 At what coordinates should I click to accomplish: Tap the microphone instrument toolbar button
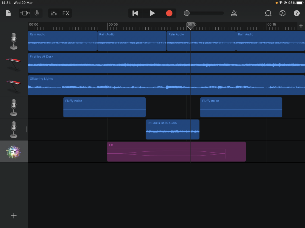[x=37, y=13]
